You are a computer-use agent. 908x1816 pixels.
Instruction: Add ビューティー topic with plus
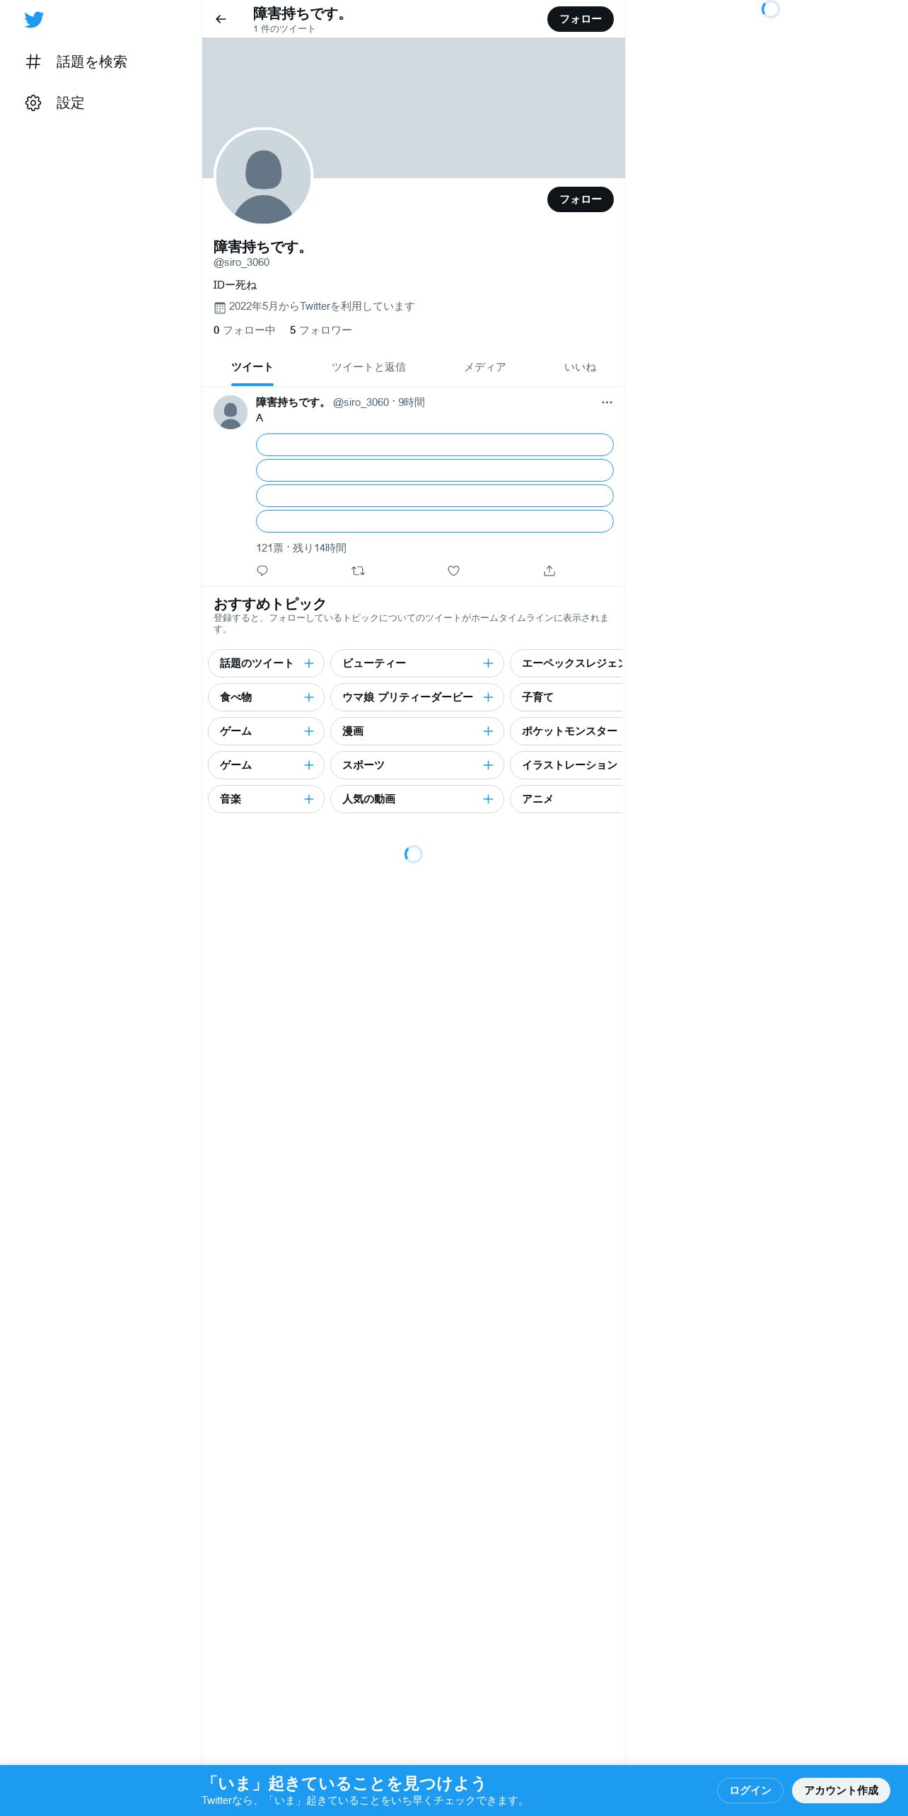point(488,663)
